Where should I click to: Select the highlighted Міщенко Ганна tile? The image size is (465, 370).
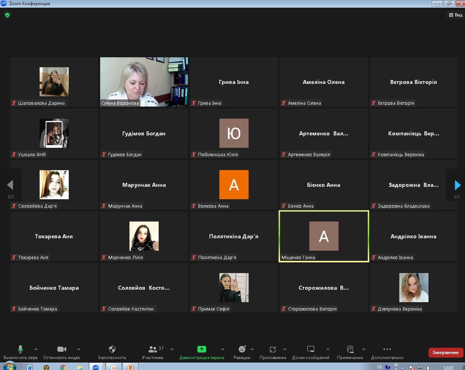(324, 236)
